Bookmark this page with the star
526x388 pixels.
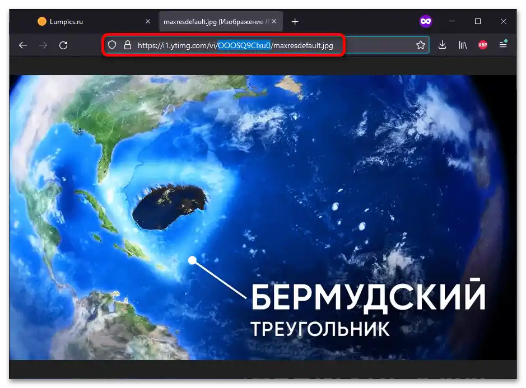click(420, 45)
